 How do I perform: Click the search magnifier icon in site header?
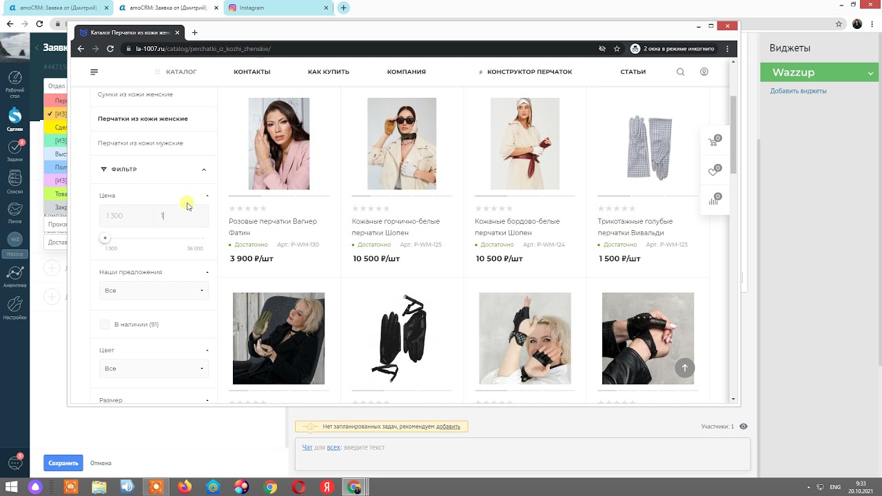(680, 72)
